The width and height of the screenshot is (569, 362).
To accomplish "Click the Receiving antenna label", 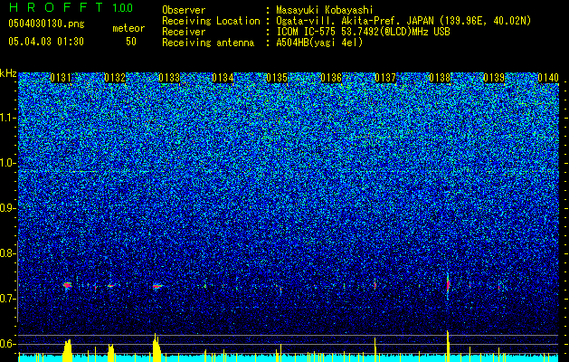I will (208, 43).
